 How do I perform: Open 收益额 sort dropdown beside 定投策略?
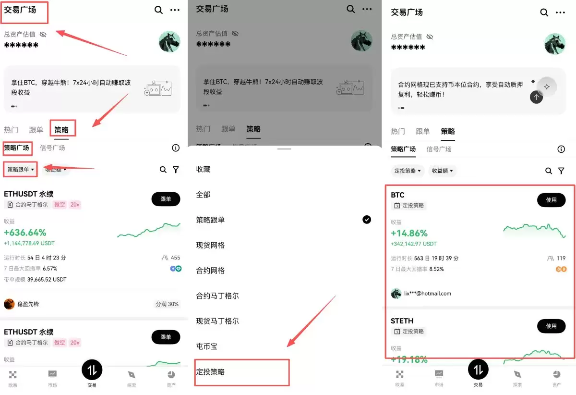443,171
